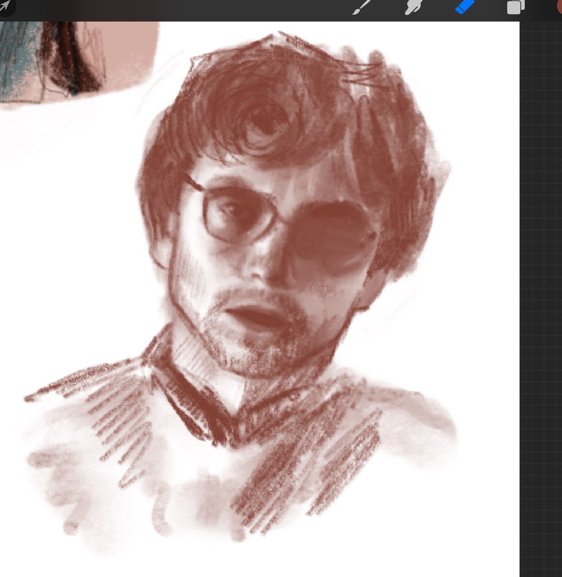Viewport: 562px width, 577px height.
Task: Tap the blue Eraser tool
Action: coord(465,7)
